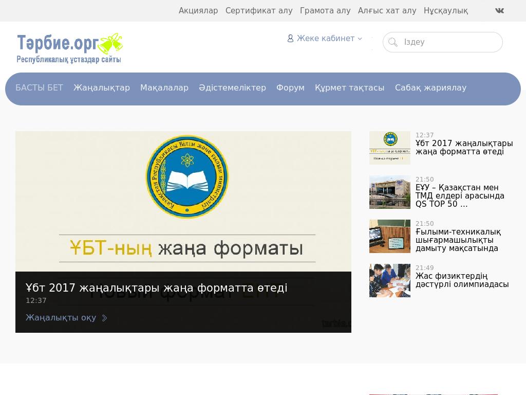Open the young physicists olympiad thumbnail

pos(390,280)
